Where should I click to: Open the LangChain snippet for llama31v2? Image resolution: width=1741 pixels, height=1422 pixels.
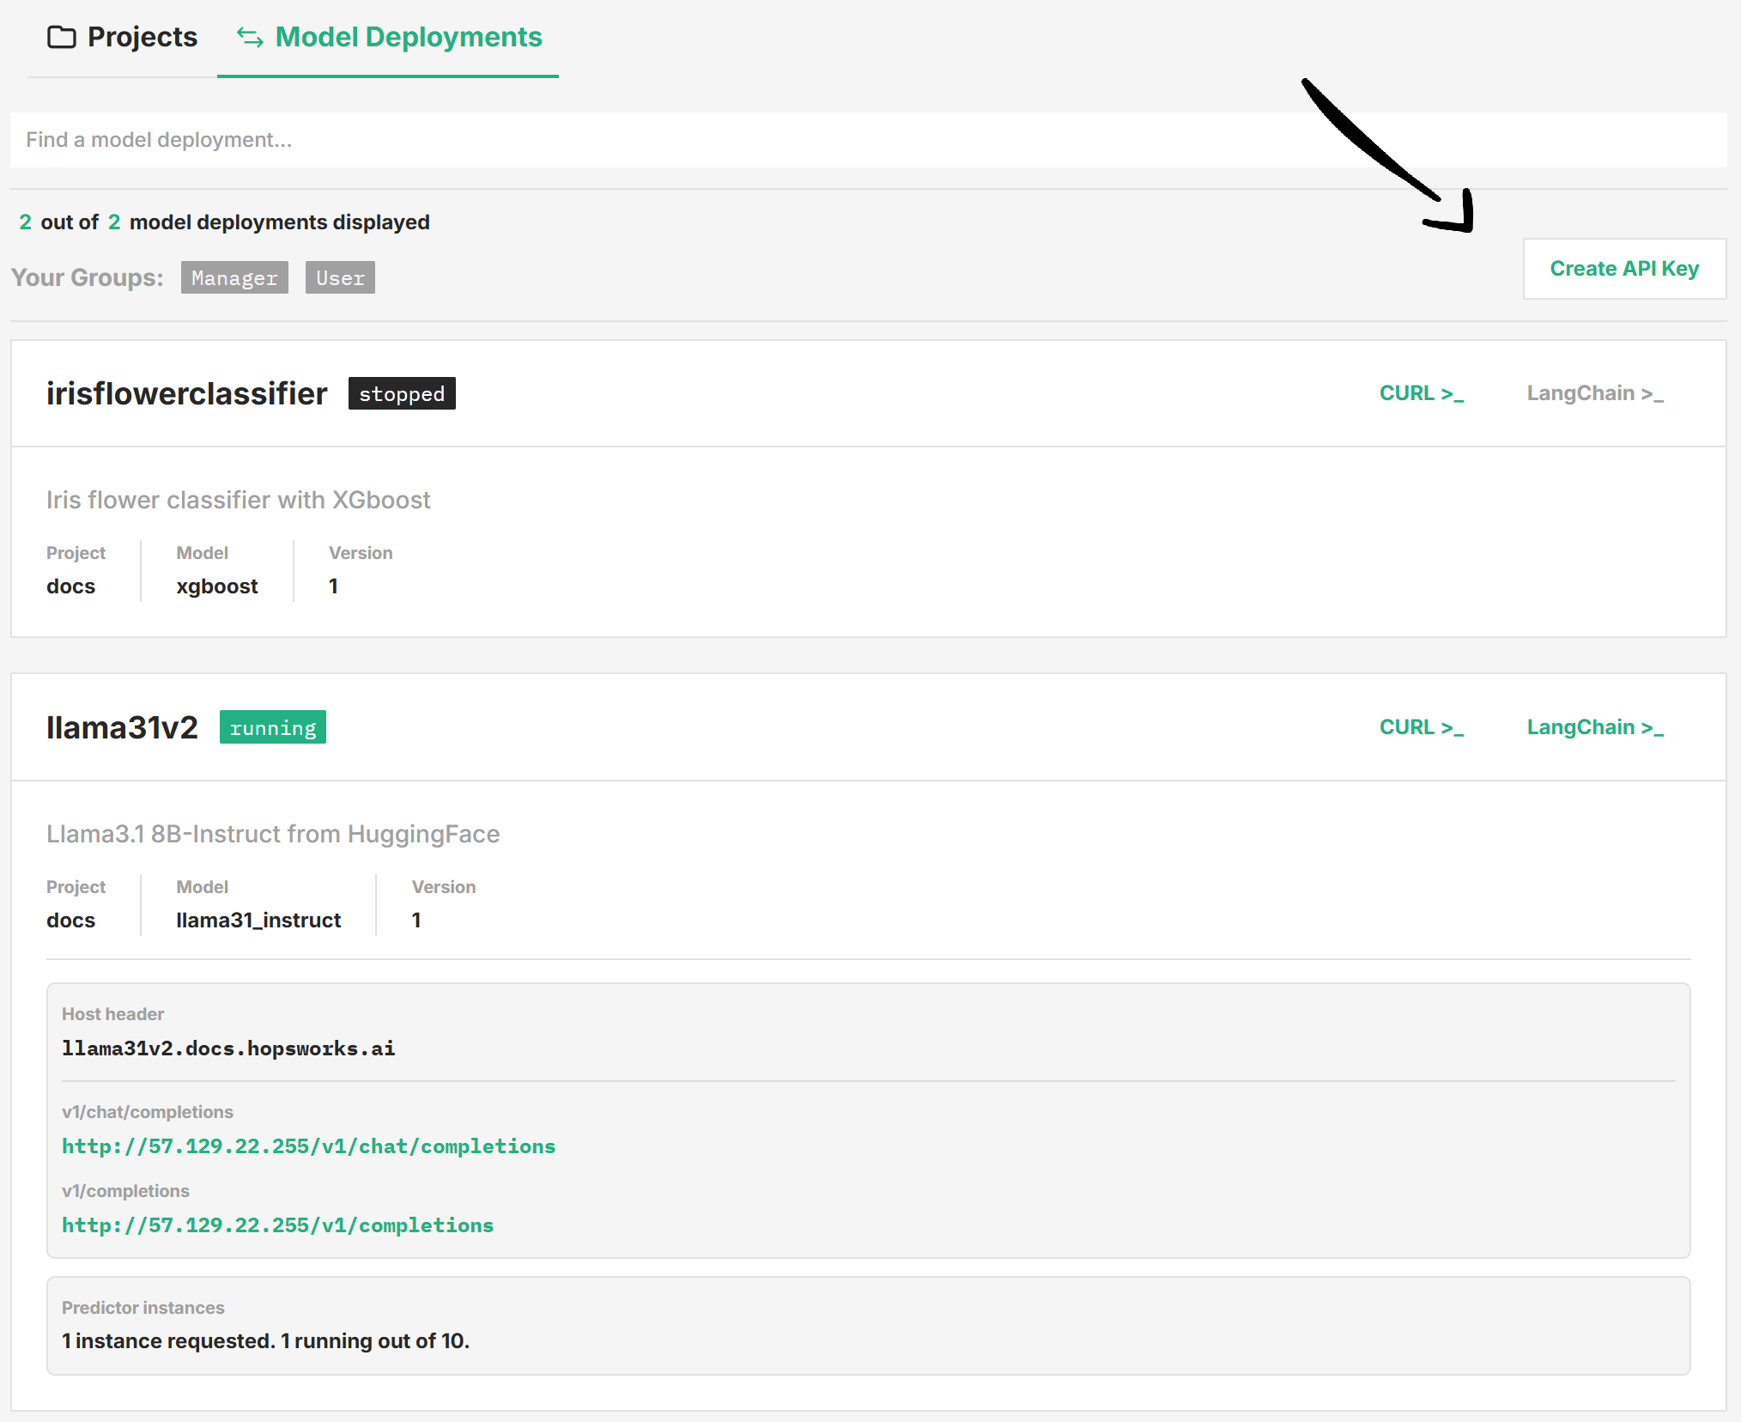click(1594, 726)
